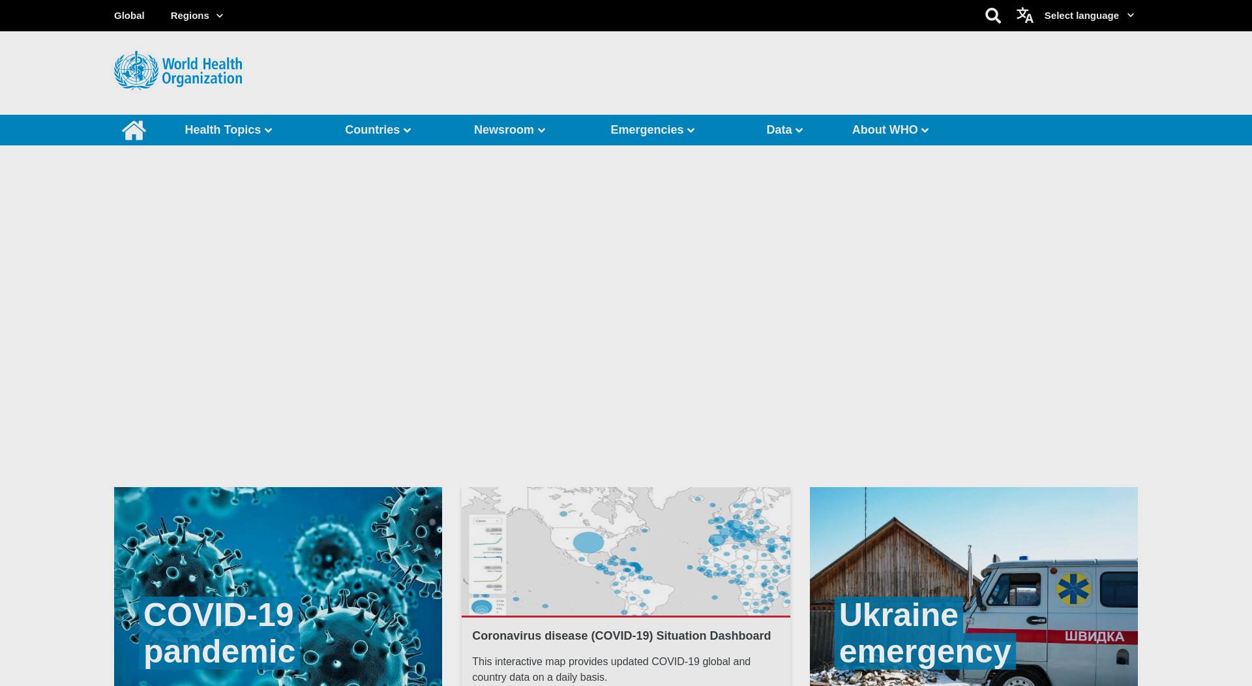The height and width of the screenshot is (686, 1252).
Task: Open the Global link in top bar
Action: click(x=129, y=16)
